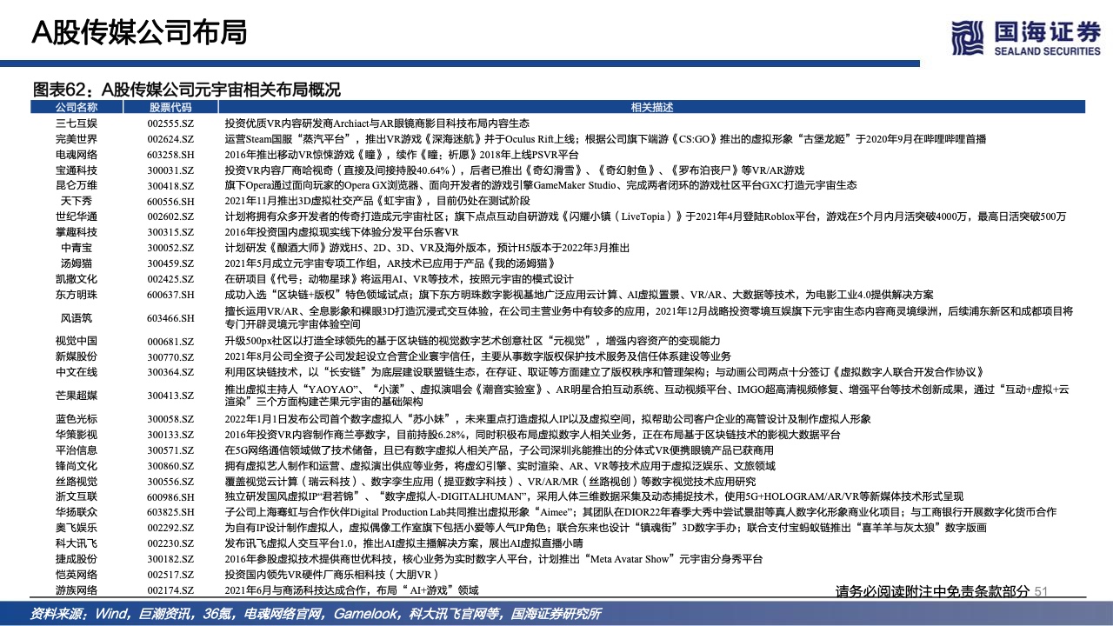Select company name 世纪华通
This screenshot has height=626, width=1113.
(x=77, y=216)
